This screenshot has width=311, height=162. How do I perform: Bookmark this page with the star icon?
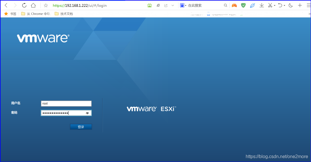tap(46, 5)
